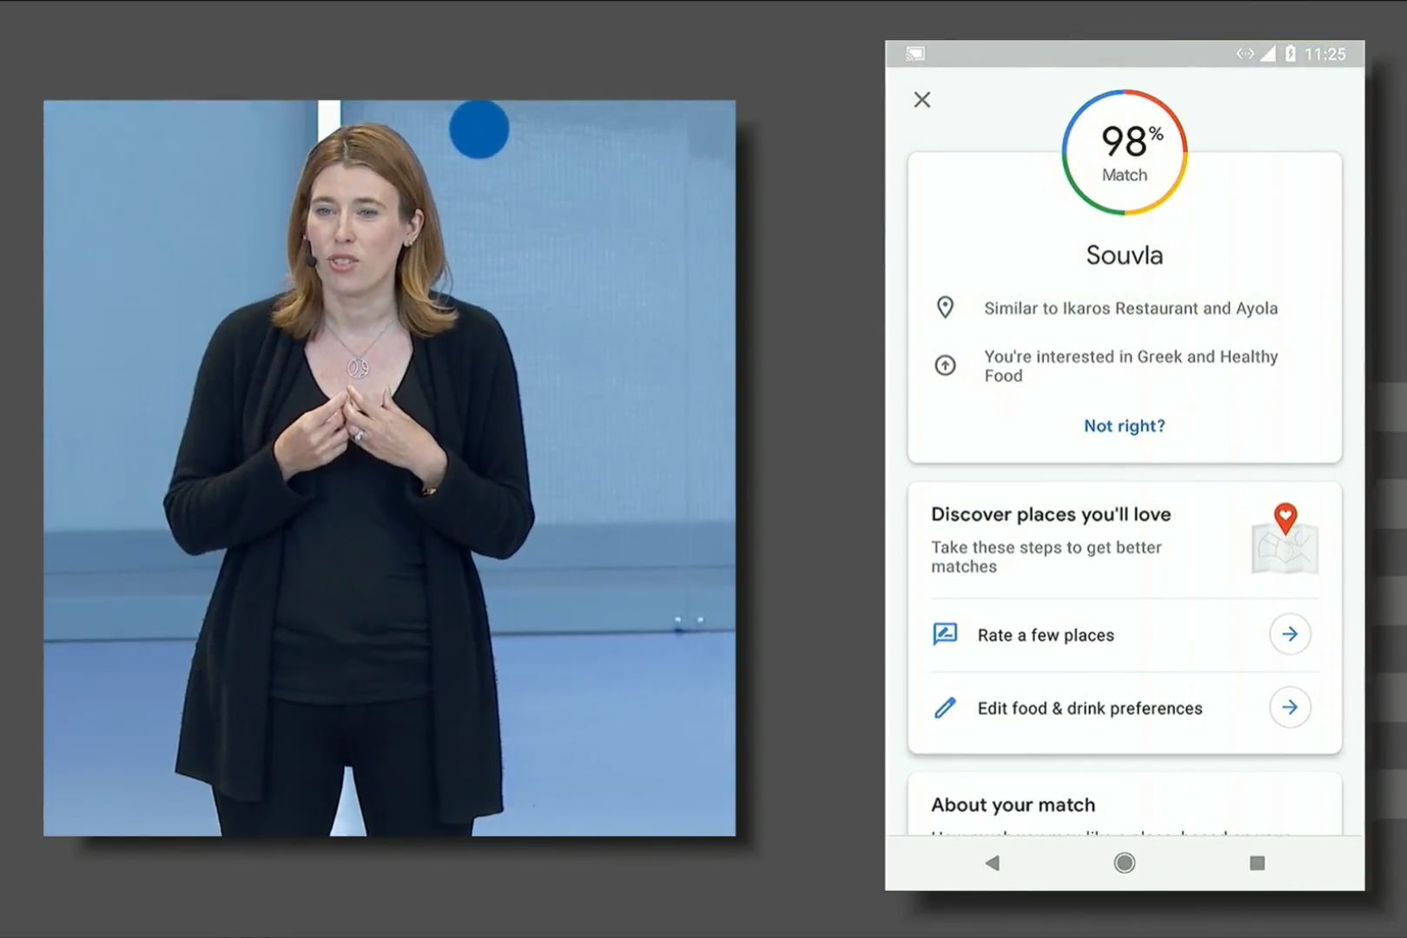Tap the 'About your match' heading
This screenshot has height=938, width=1407.
click(x=1013, y=805)
